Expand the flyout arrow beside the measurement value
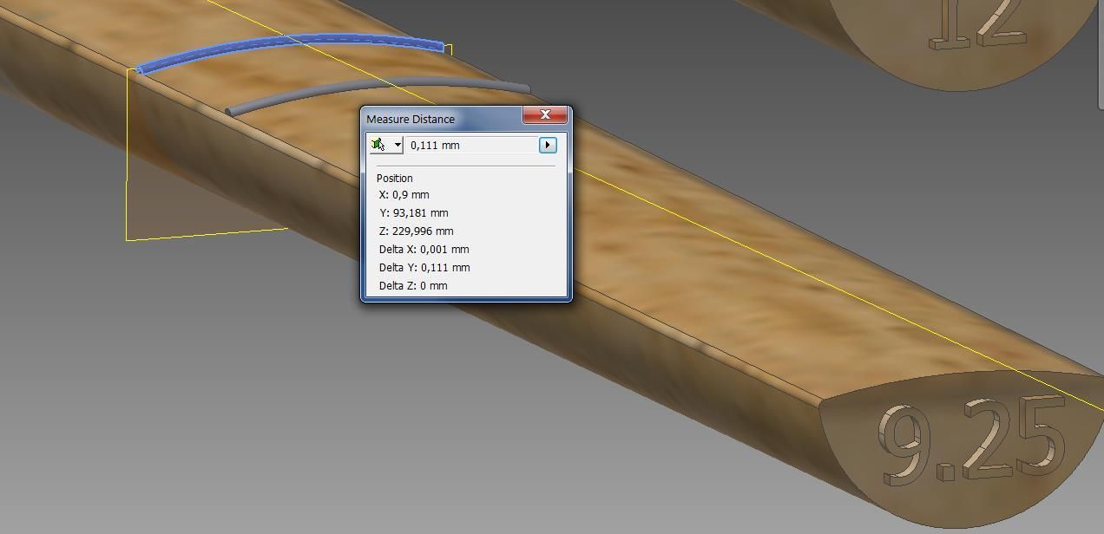The width and height of the screenshot is (1104, 534). point(548,145)
